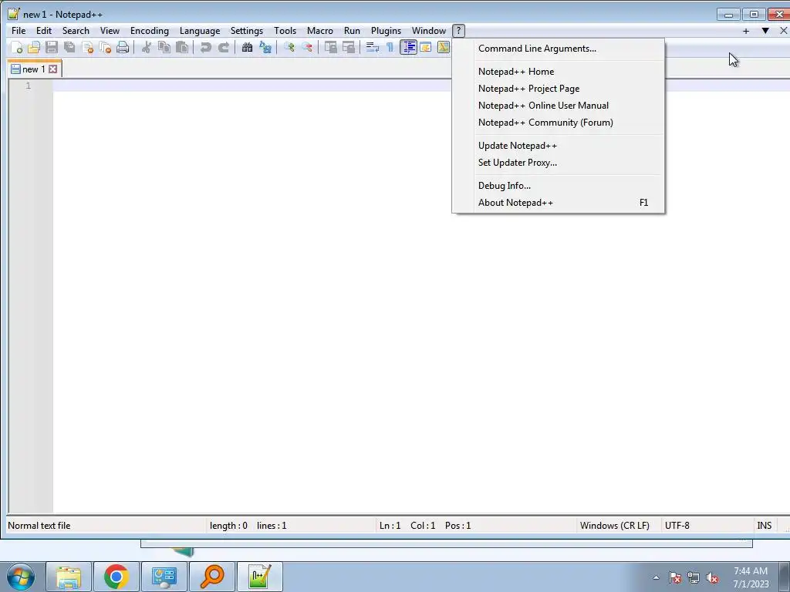Open Notepad++ Home link
This screenshot has width=790, height=592.
click(x=559, y=72)
